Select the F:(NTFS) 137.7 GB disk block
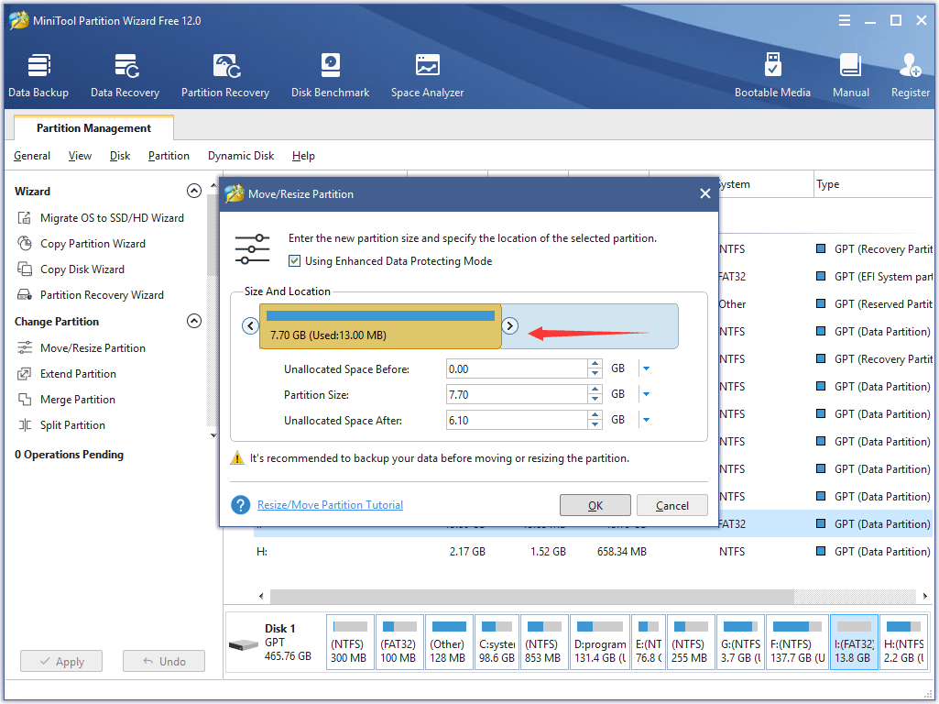The height and width of the screenshot is (704, 939). pyautogui.click(x=798, y=643)
